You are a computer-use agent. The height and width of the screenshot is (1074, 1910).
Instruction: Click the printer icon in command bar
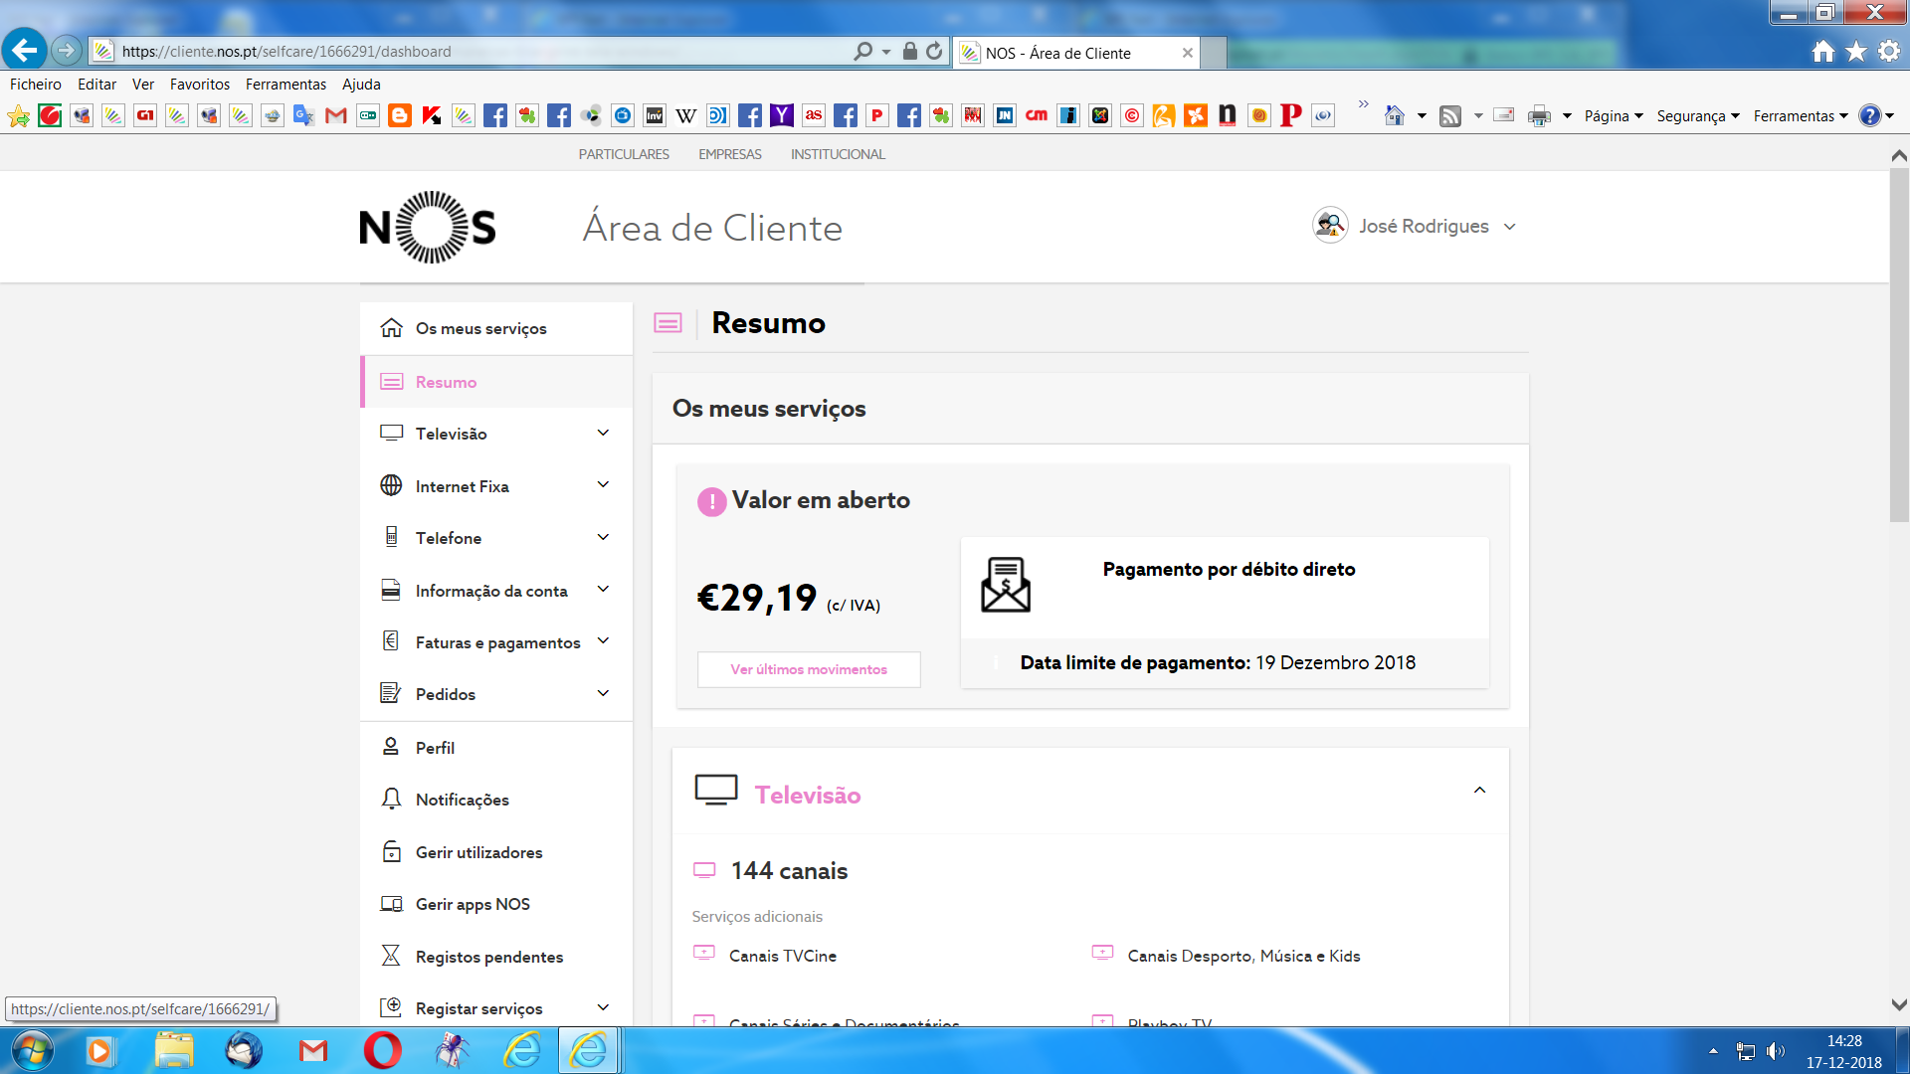1539,116
